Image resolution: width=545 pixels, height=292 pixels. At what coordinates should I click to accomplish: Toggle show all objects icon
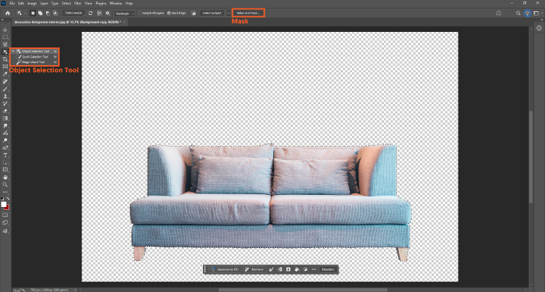point(99,13)
